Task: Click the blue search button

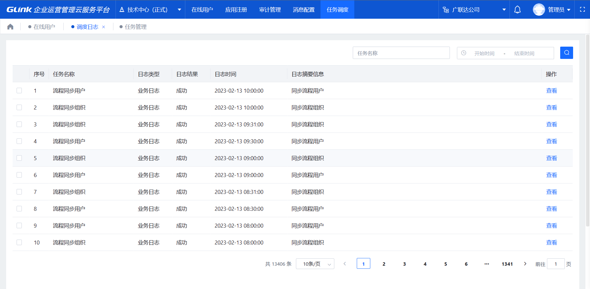Action: (566, 53)
